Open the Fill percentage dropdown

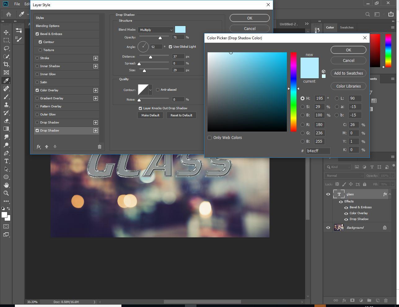pyautogui.click(x=392, y=184)
